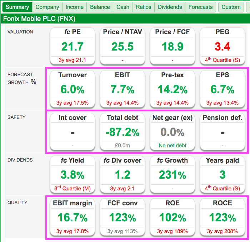Open the Balance tab
Viewport: 250px width, 242px height.
(x=100, y=7)
